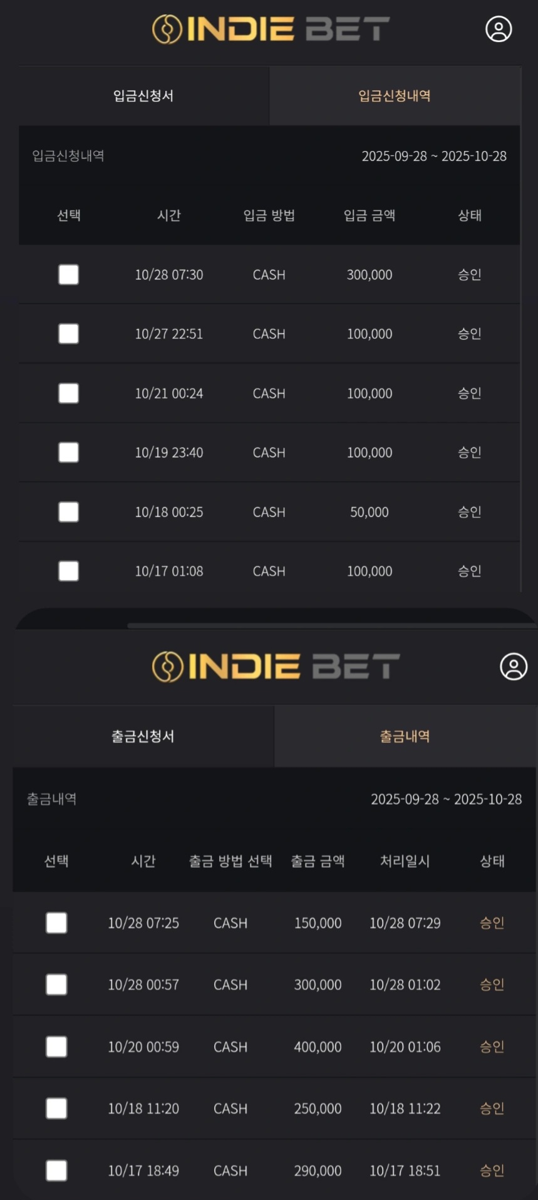Image resolution: width=538 pixels, height=1200 pixels.
Task: Click the 승인 status of 10/28 00:57 withdrawal
Action: pos(492,984)
